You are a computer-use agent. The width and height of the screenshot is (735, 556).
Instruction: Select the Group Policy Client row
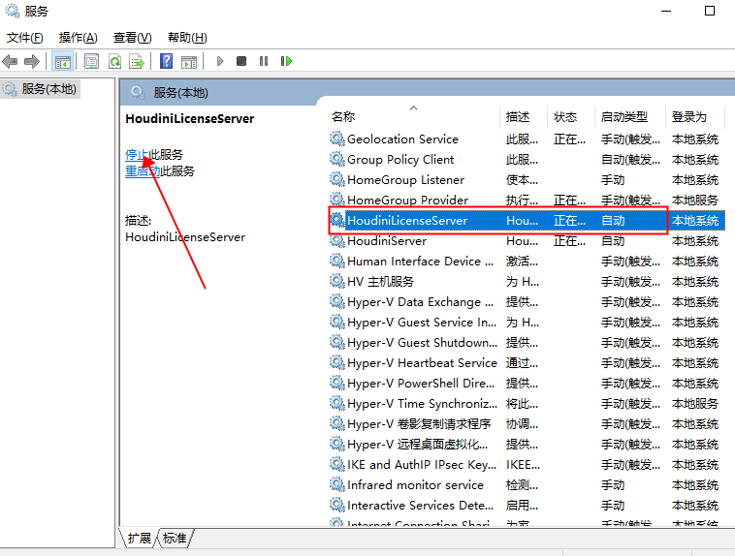click(x=527, y=160)
